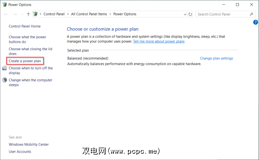This screenshot has width=259, height=160.
Task: Expand the chevron after Control Panel breadcrumb
Action: tap(68, 14)
